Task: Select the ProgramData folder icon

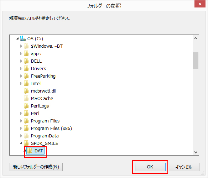Action: tap(26, 136)
